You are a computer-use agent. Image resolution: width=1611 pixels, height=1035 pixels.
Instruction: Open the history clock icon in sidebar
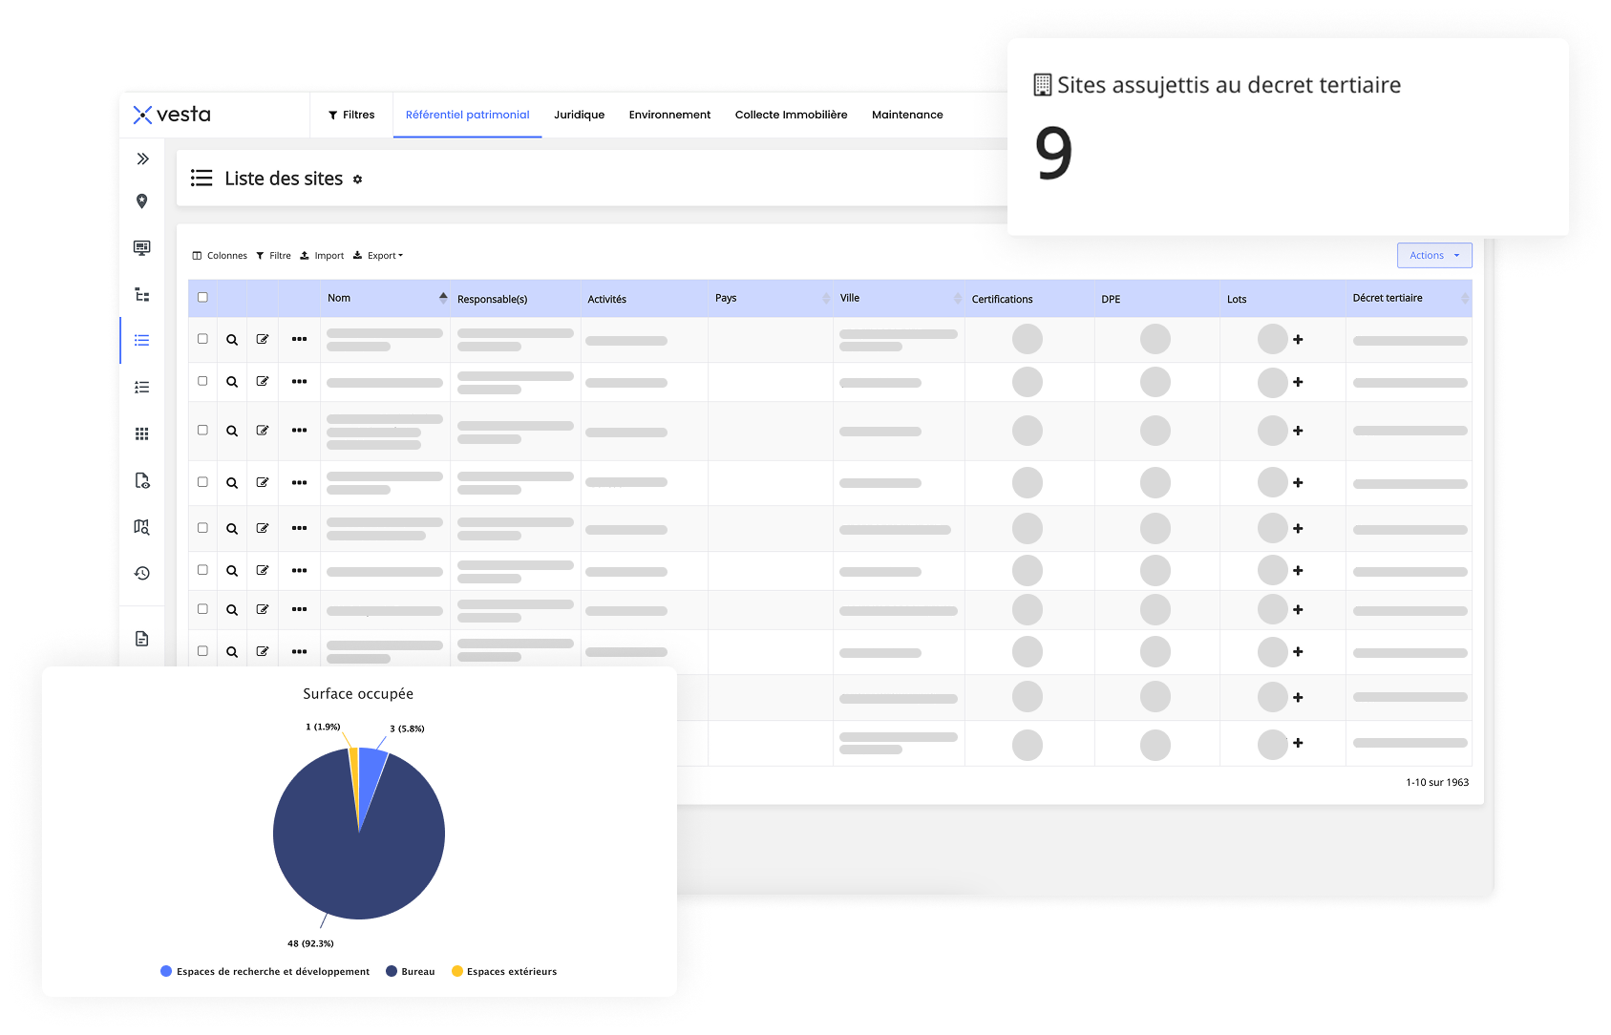pos(142,573)
